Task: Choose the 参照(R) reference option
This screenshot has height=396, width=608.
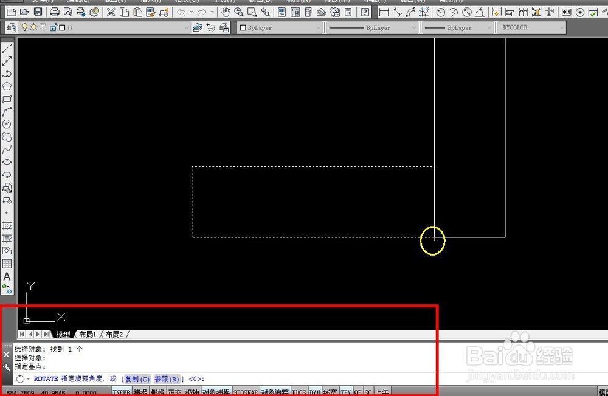Action: (x=167, y=379)
